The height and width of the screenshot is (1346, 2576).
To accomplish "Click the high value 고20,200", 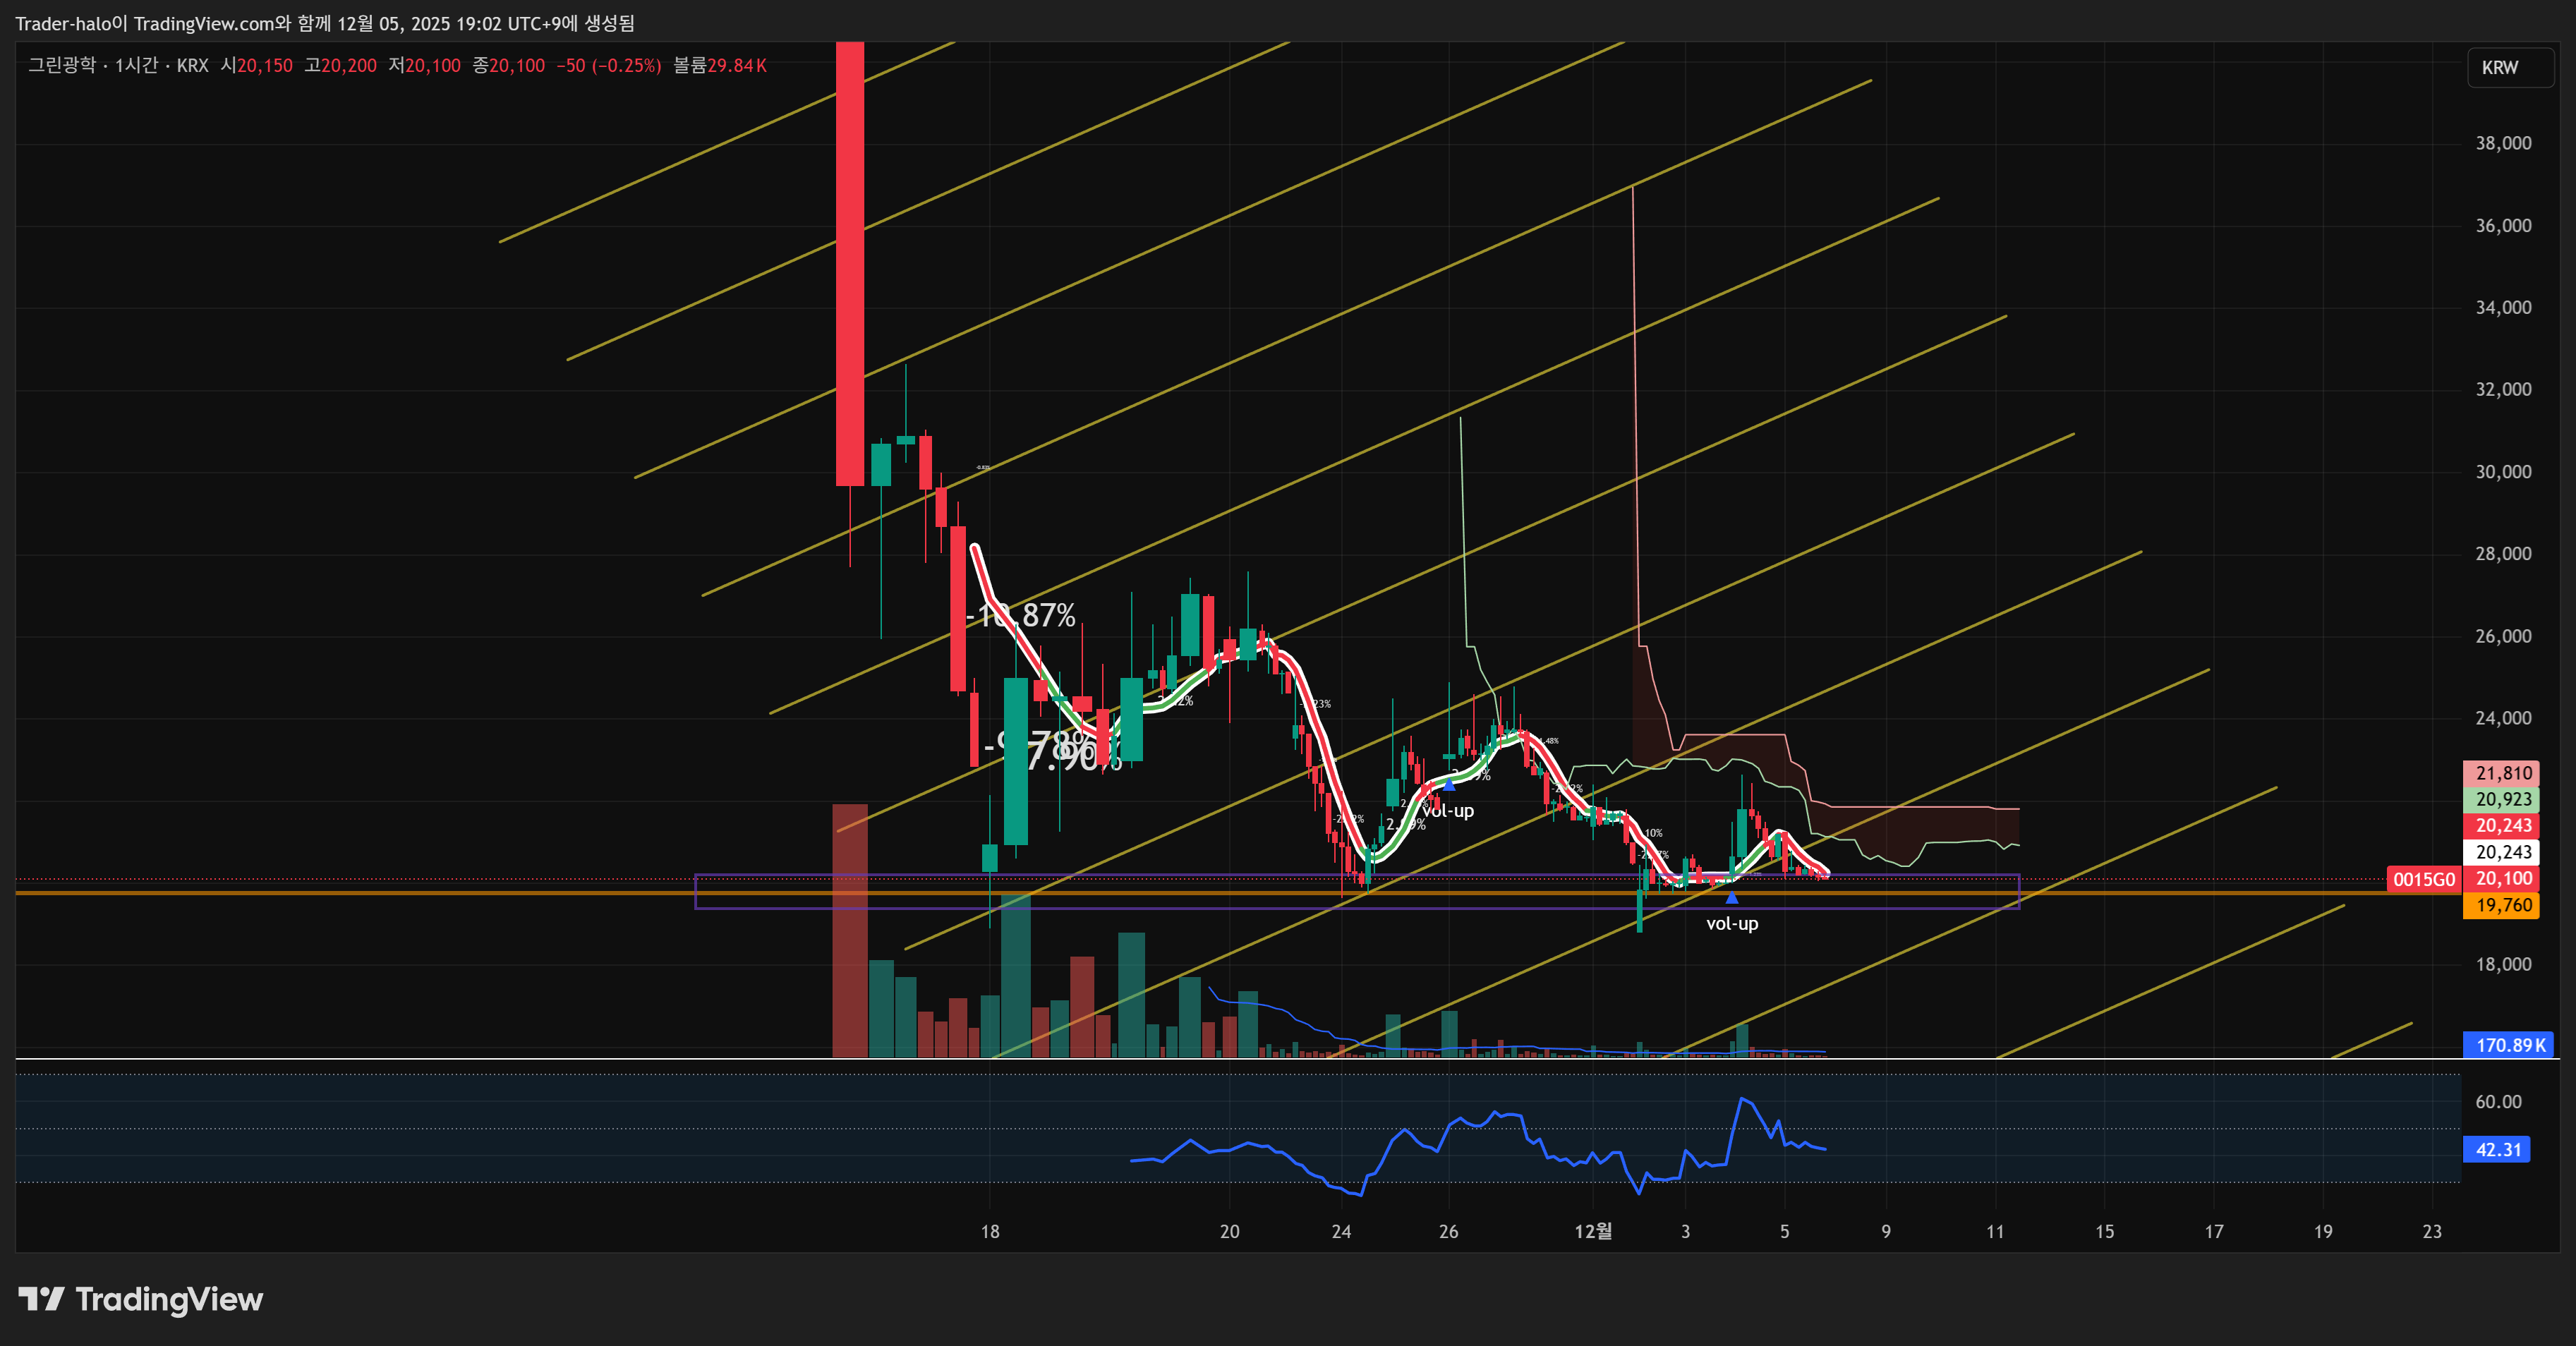I will (341, 65).
